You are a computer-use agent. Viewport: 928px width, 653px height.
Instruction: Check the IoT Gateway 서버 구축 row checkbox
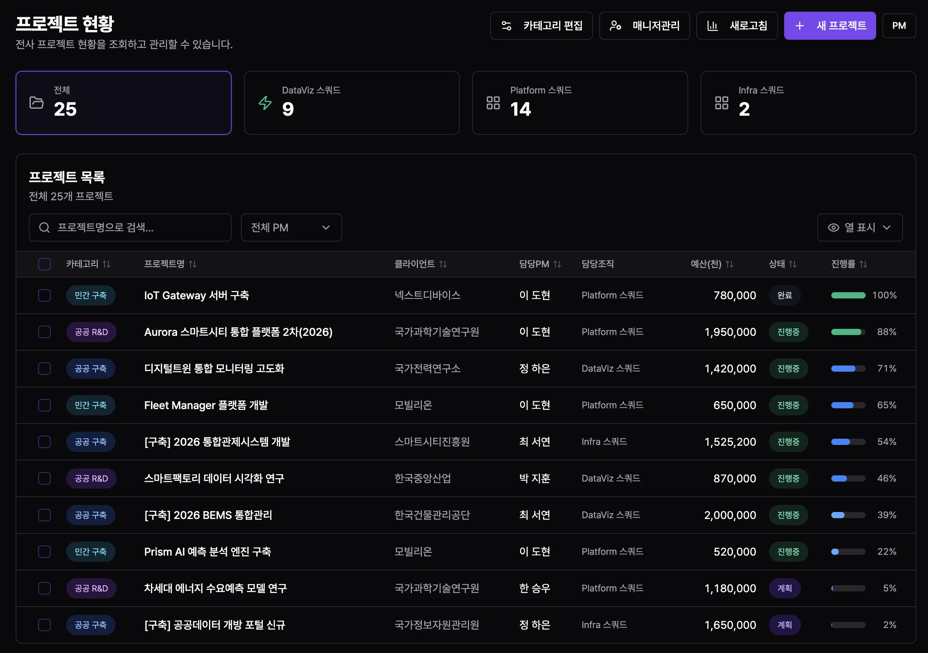pos(44,295)
